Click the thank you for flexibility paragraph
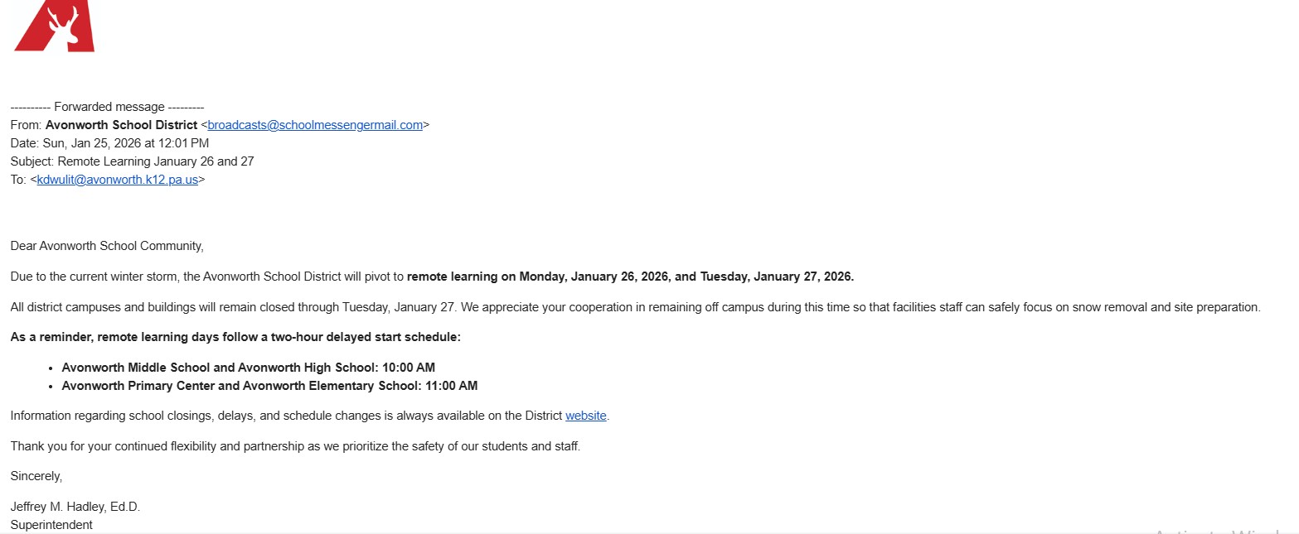1299x534 pixels. click(295, 446)
